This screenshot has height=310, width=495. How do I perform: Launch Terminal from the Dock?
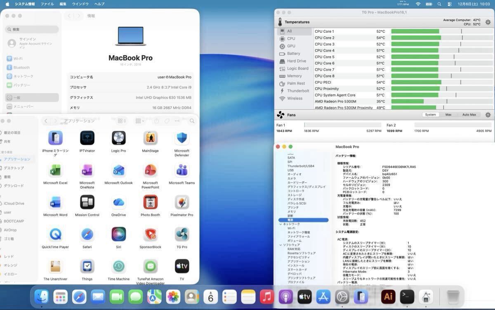(x=407, y=296)
